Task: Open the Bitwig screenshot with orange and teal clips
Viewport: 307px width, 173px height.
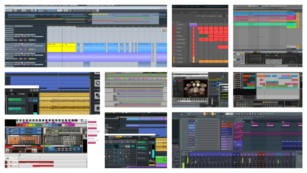Action: pyautogui.click(x=268, y=90)
